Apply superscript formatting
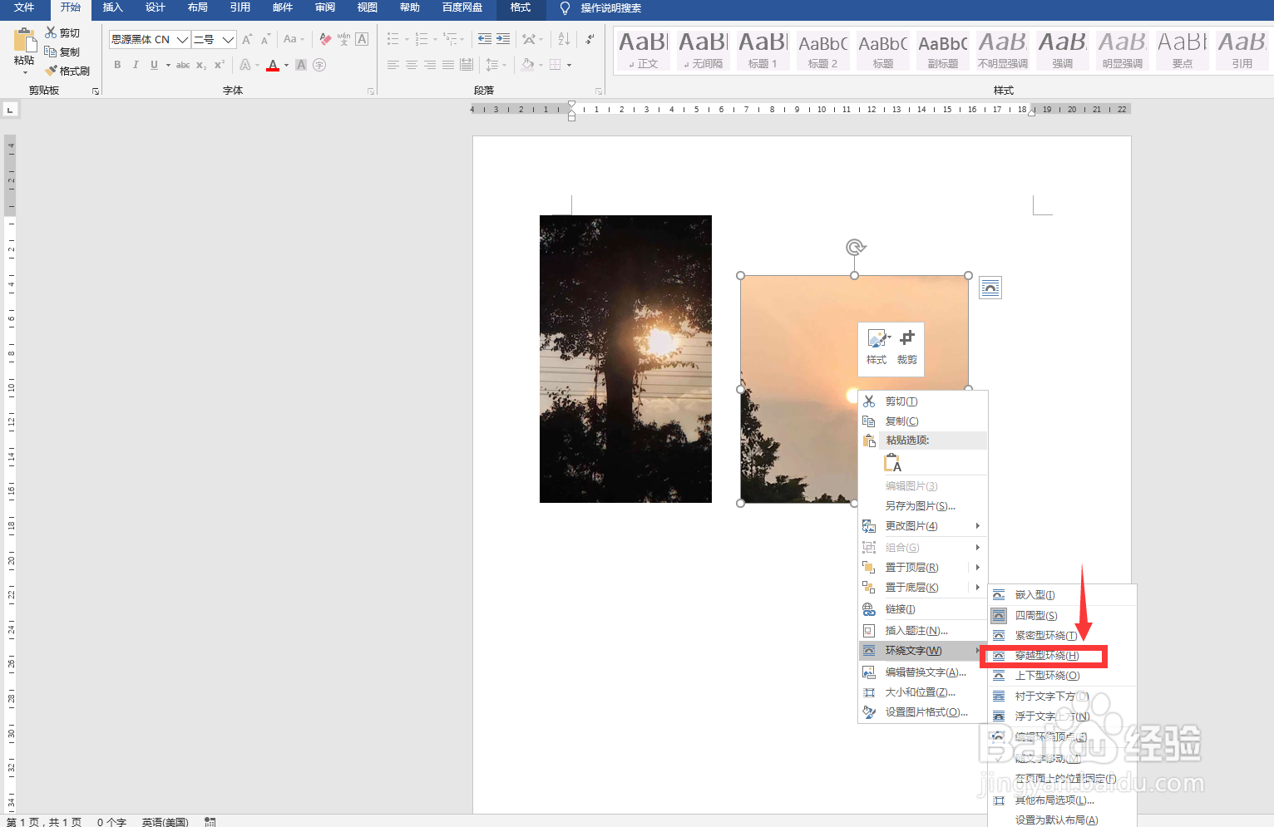 [220, 65]
